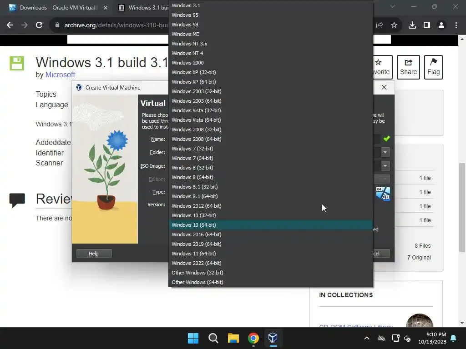Viewport: 466px width, 349px height.
Task: Select Windows 2016 (64-bit)
Action: (270, 234)
